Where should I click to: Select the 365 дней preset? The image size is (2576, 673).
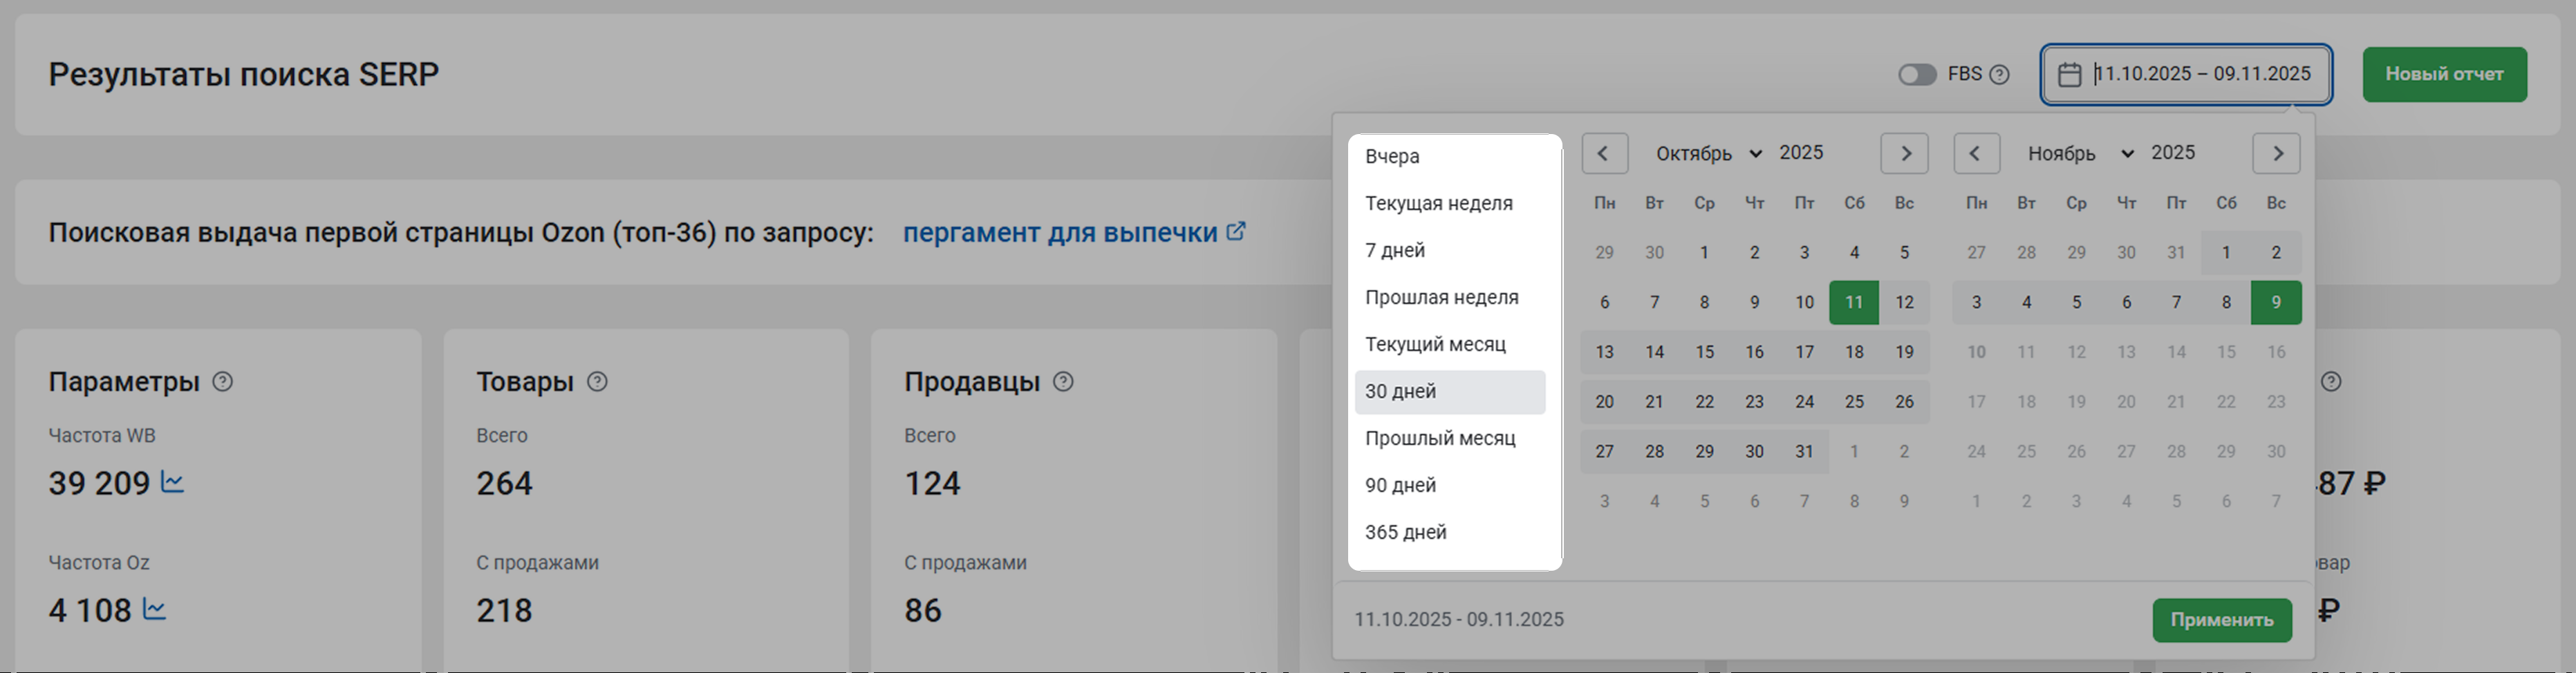(1405, 532)
